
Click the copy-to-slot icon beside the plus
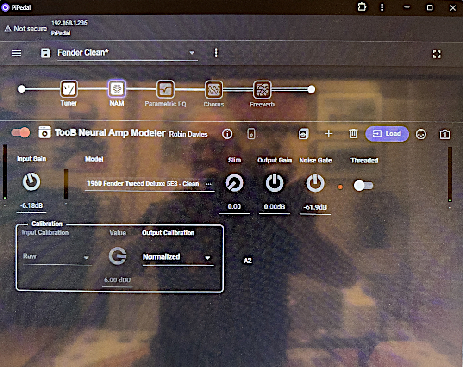304,134
